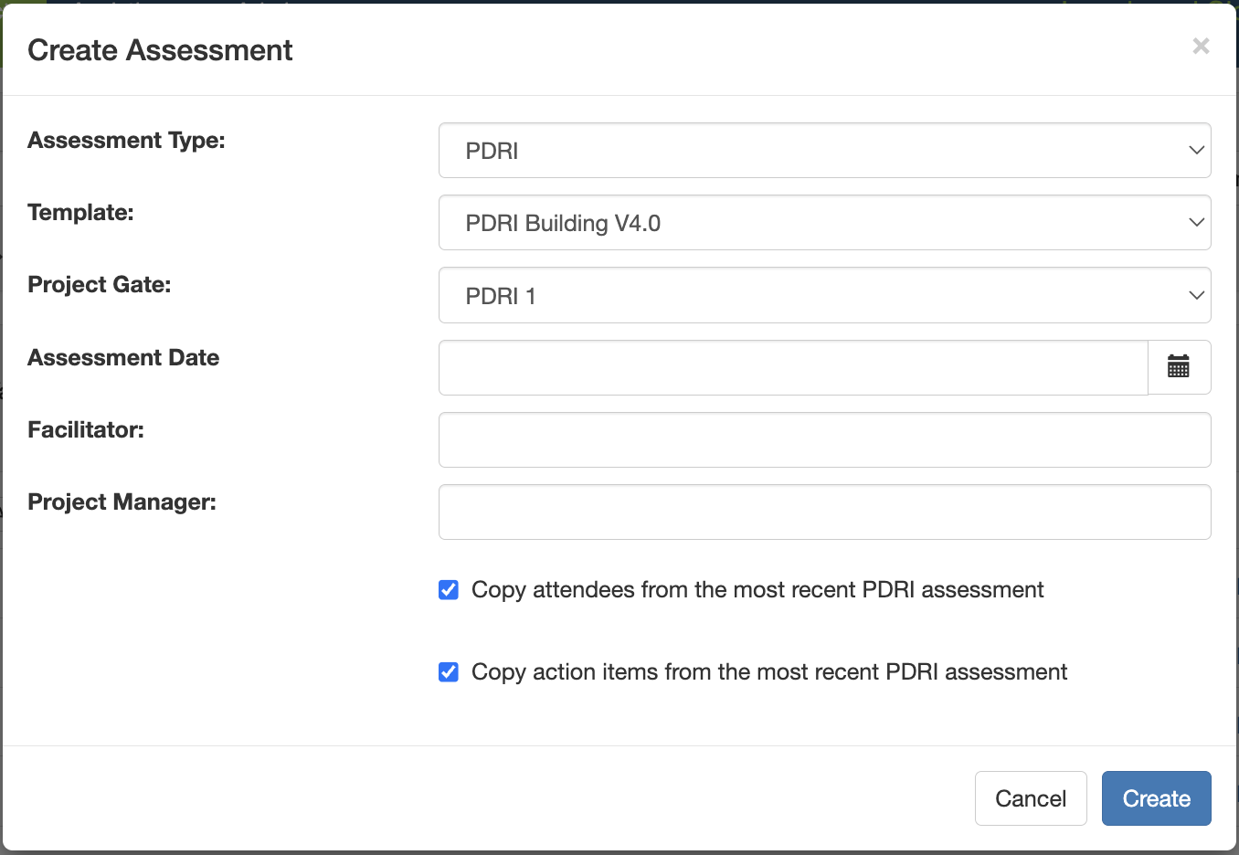Click into the Facilitator input field
Viewport: 1239px width, 855px height.
coord(824,439)
